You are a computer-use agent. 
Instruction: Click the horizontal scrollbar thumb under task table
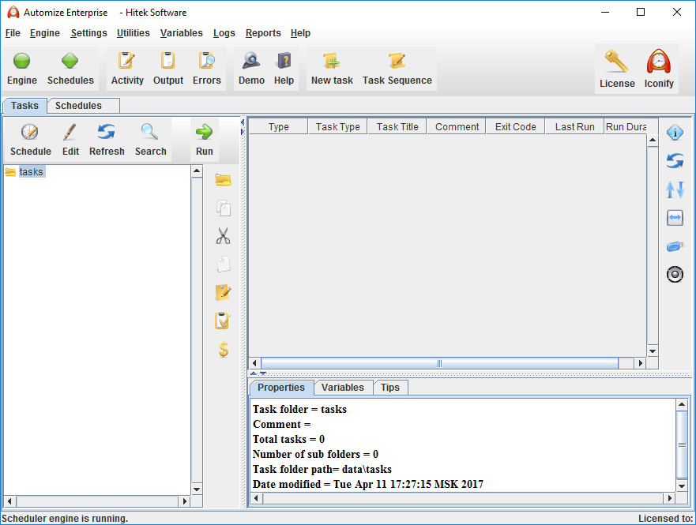coord(439,363)
